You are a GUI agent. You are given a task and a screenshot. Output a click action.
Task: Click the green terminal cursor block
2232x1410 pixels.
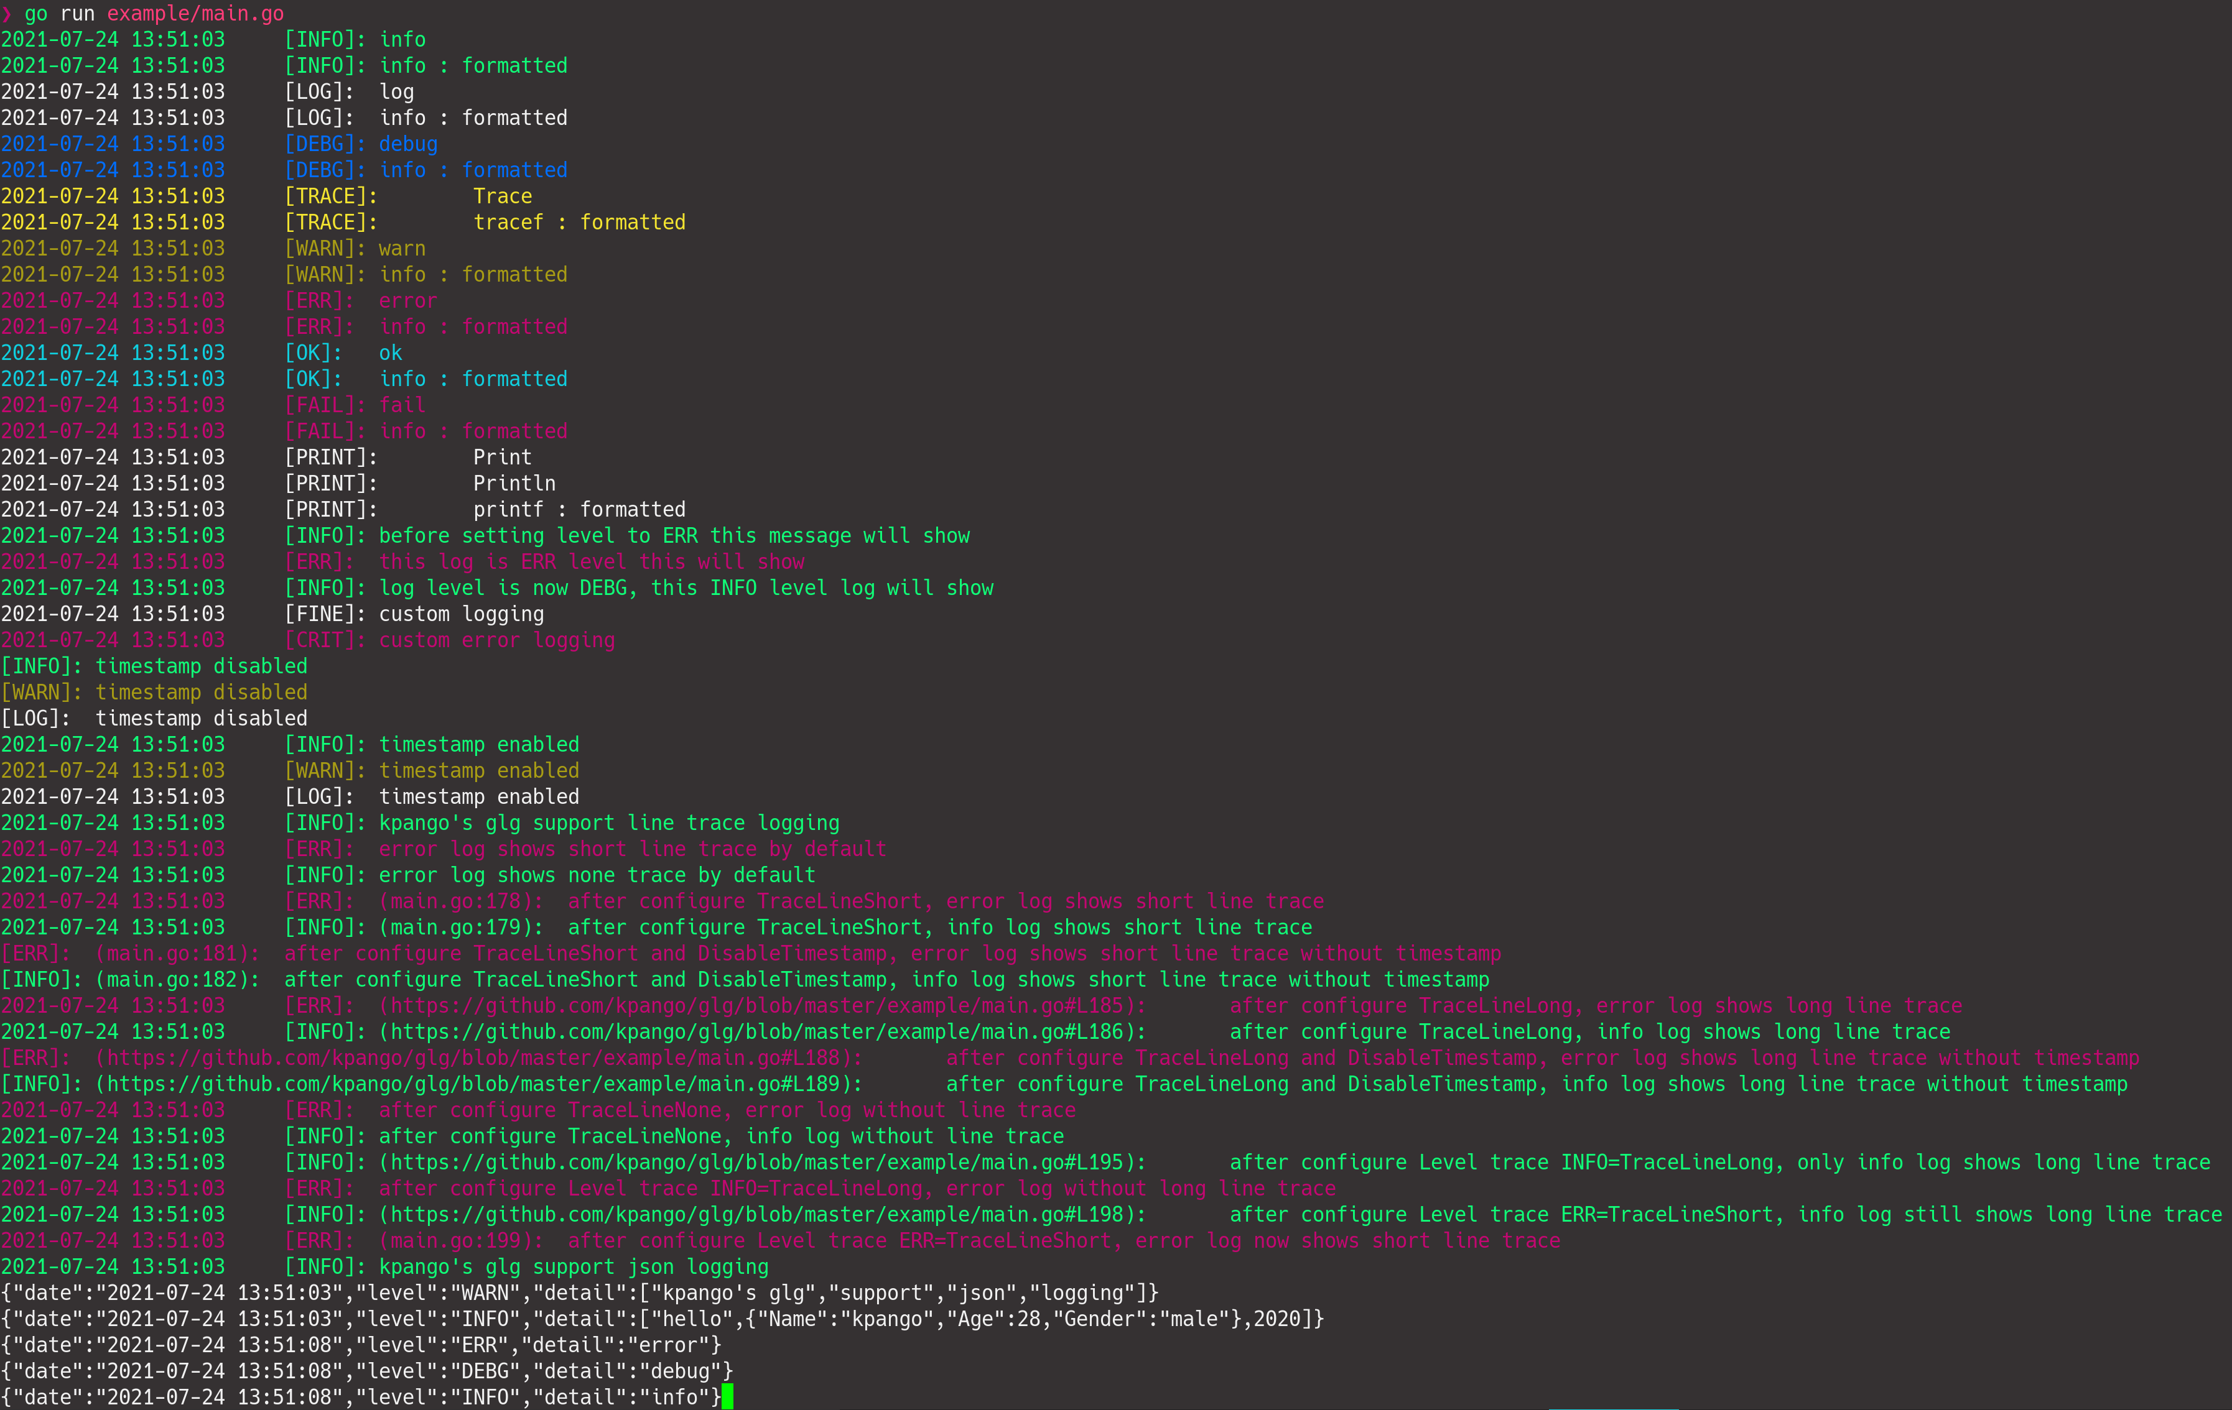pos(727,1396)
